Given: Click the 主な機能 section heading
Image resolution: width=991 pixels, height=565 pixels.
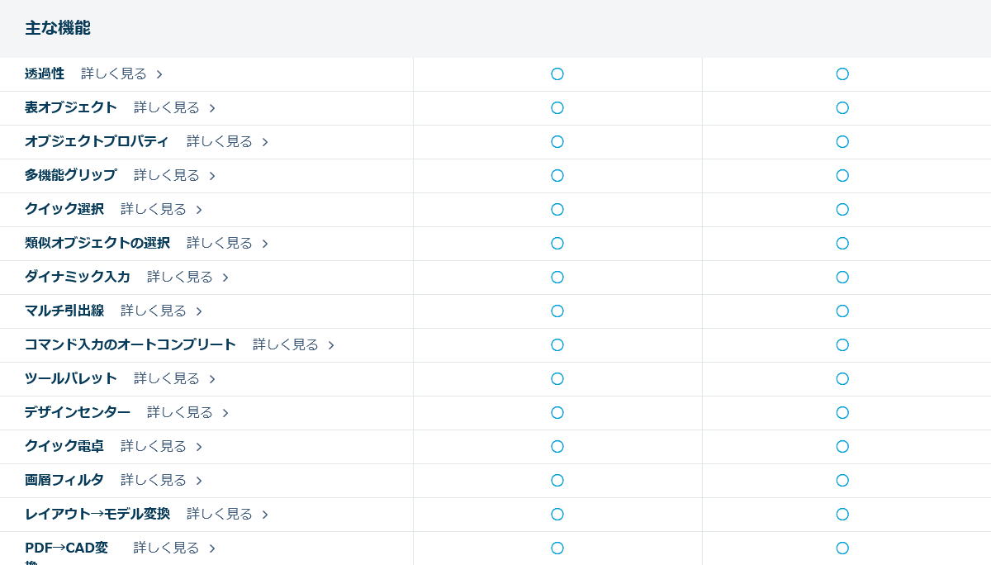Looking at the screenshot, I should point(58,28).
